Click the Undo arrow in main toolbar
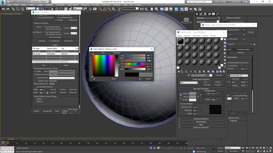The width and height of the screenshot is (273, 153). pos(3,9)
